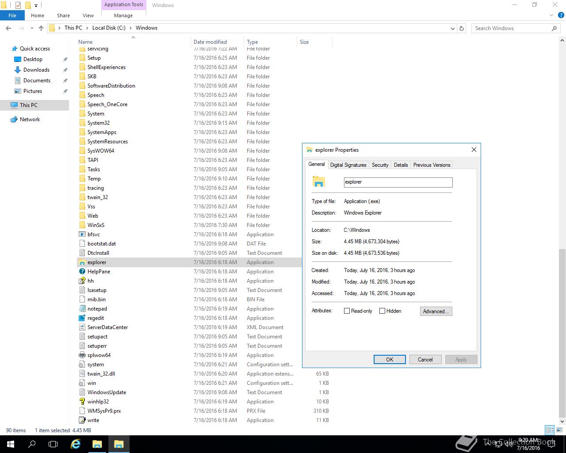Click the ServerDataCenter XML document icon
The image size is (566, 453).
coord(82,327)
